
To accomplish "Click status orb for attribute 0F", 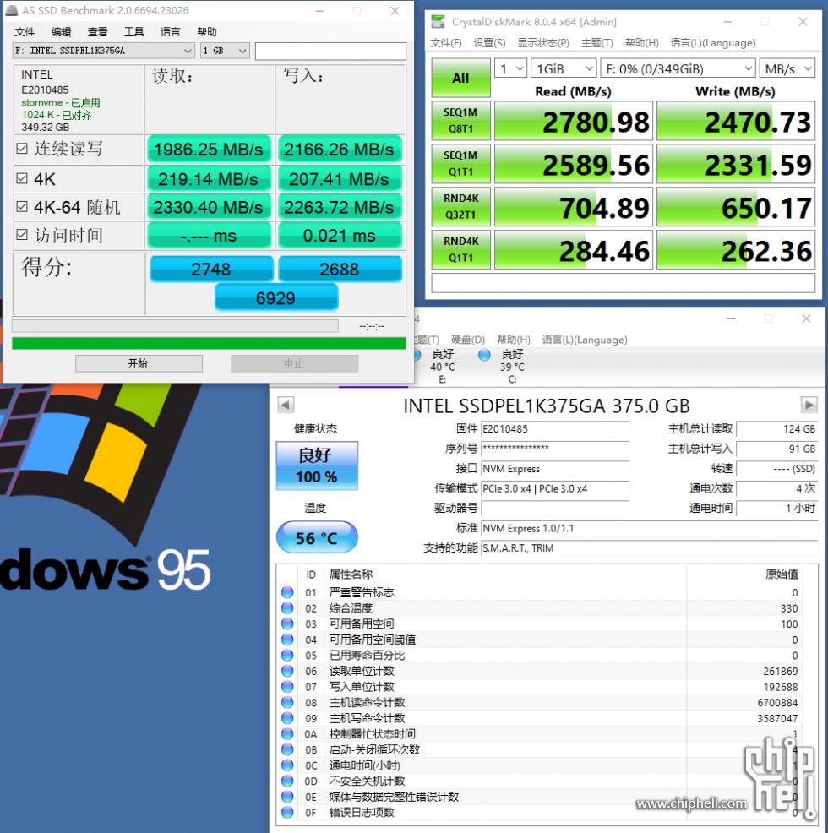I will [287, 812].
